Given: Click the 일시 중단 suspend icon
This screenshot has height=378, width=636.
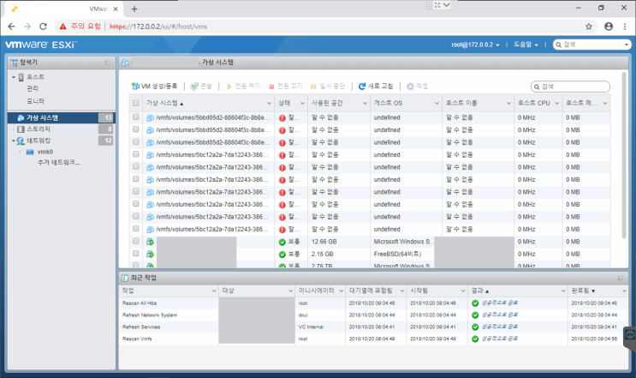Looking at the screenshot, I should tap(313, 87).
